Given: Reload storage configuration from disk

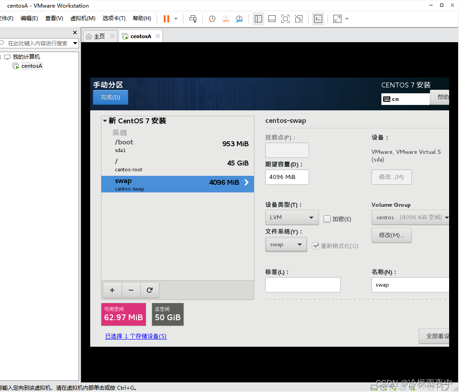Looking at the screenshot, I should point(149,290).
